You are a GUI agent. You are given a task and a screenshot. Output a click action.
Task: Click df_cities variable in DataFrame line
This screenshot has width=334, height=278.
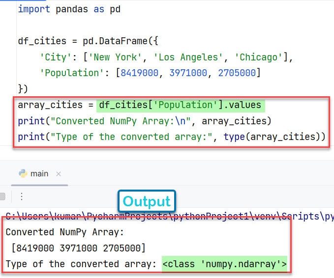tap(42, 41)
